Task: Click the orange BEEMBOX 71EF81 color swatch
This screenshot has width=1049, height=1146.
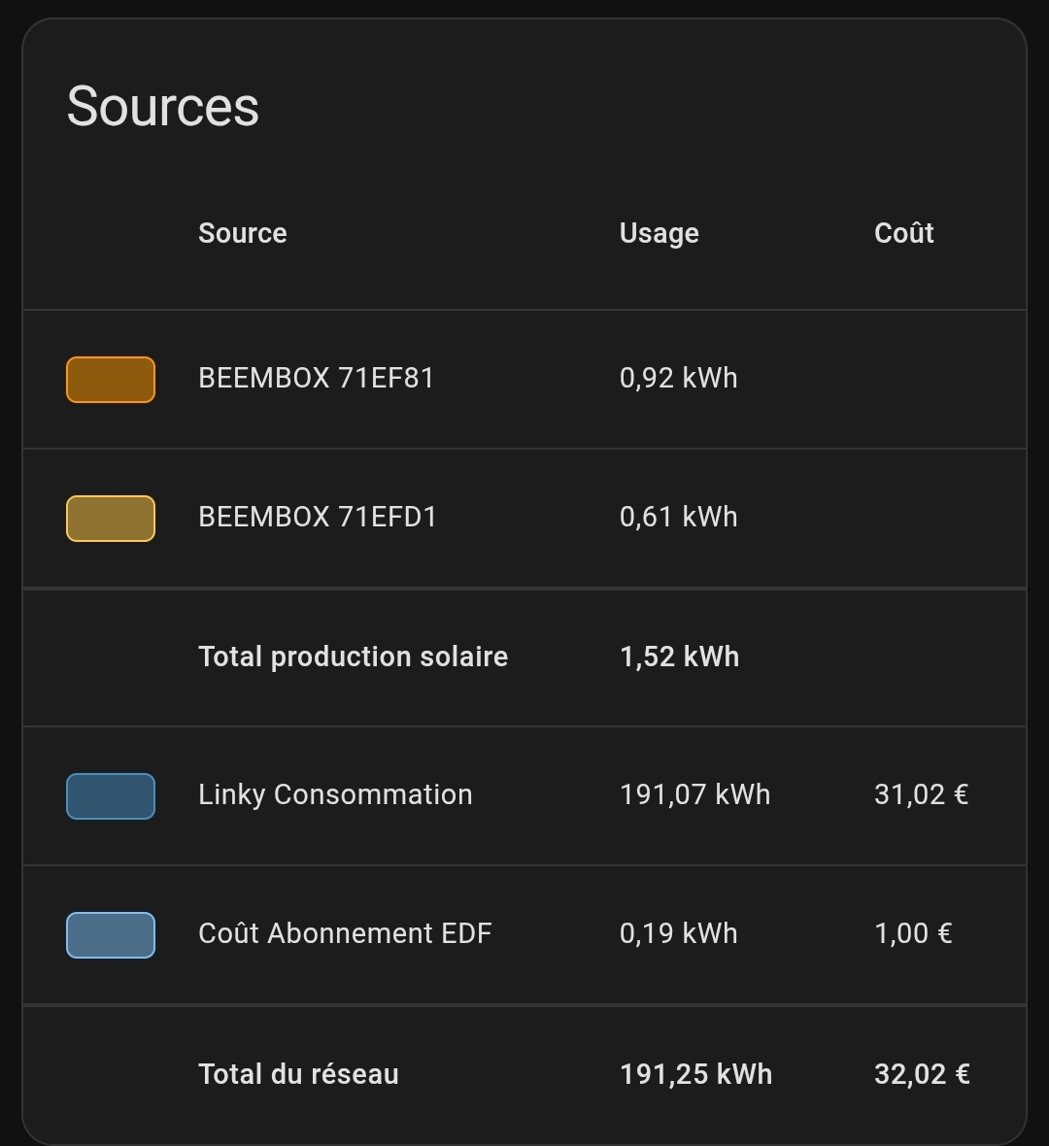Action: click(x=110, y=379)
